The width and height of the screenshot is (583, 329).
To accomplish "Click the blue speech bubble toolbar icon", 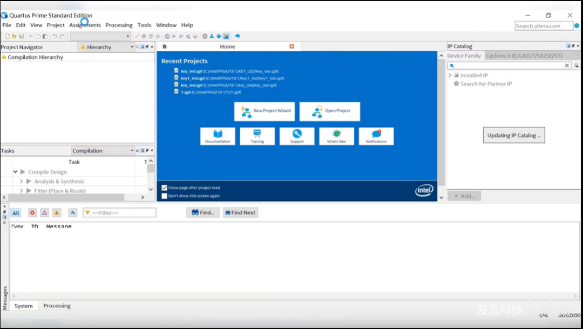I will pyautogui.click(x=237, y=36).
